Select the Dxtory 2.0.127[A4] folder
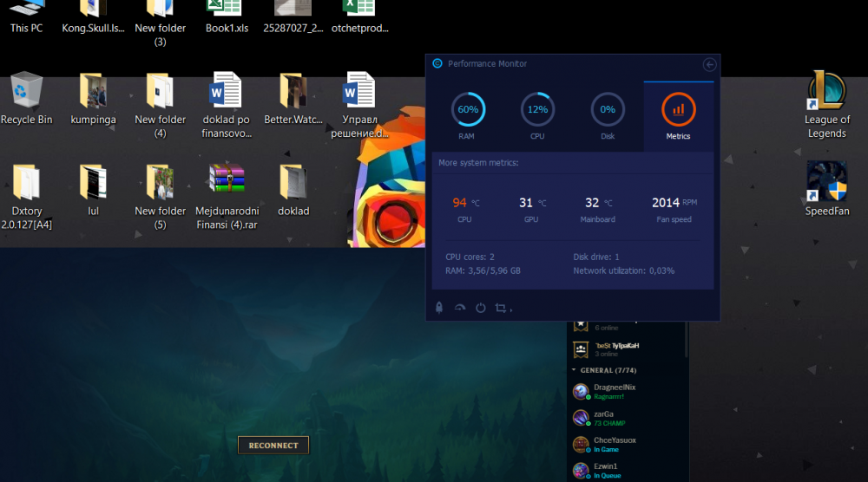868x482 pixels. [x=26, y=197]
